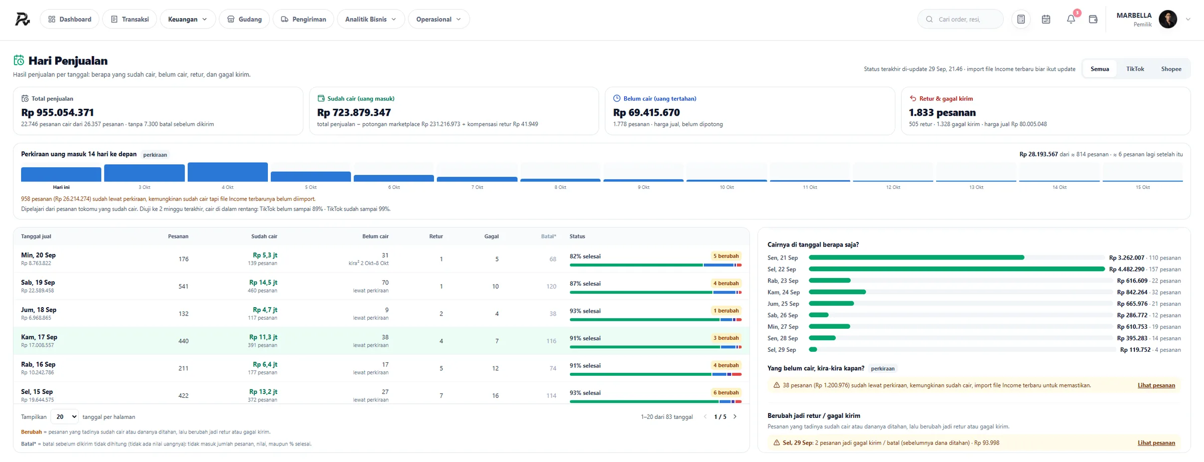Screen dimensions: 1204x462
Task: Click Lihat pesanan link for 38 pesanan warning
Action: tap(1156, 385)
